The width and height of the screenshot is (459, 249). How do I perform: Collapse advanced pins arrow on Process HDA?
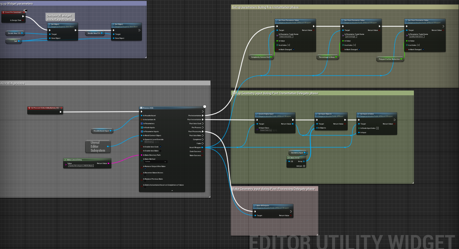click(x=172, y=191)
